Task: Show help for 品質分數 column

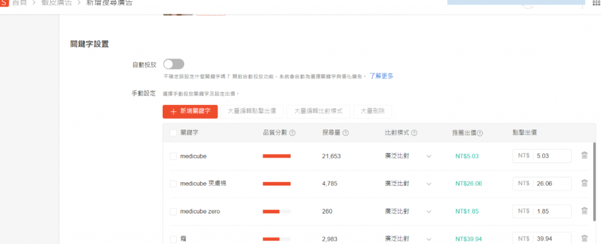Action: coord(292,133)
